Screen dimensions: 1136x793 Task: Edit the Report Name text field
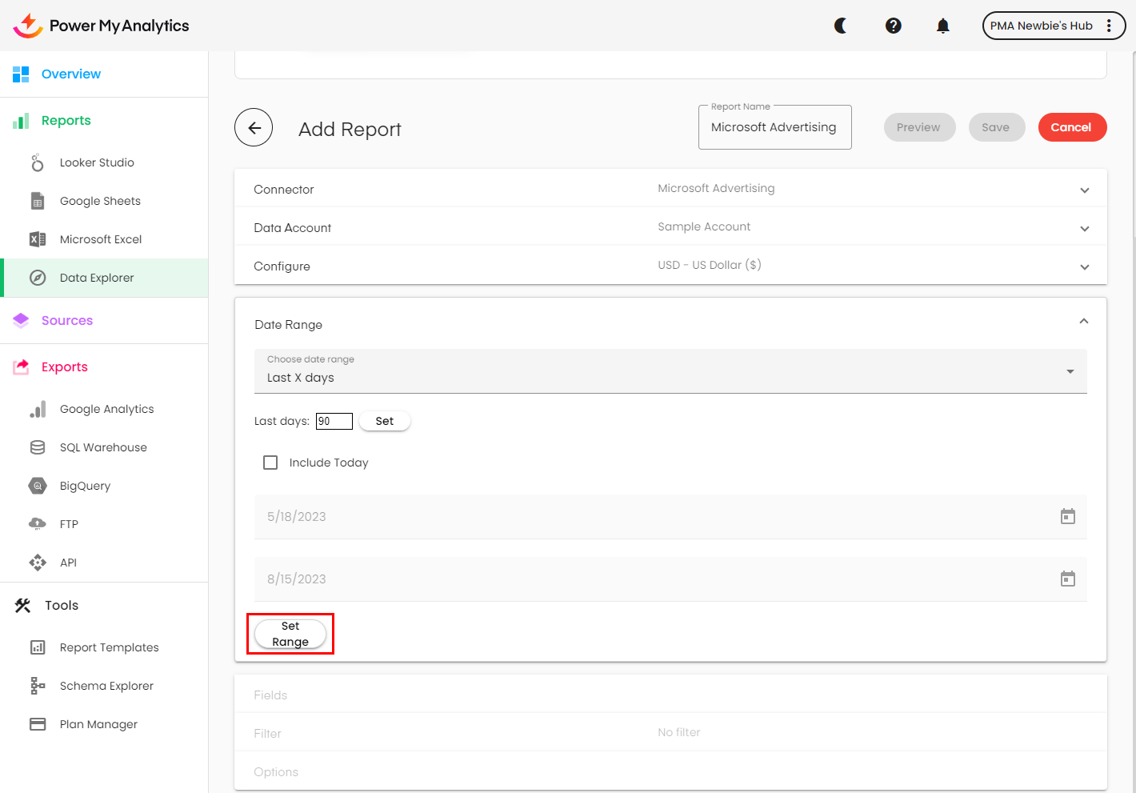coord(774,127)
